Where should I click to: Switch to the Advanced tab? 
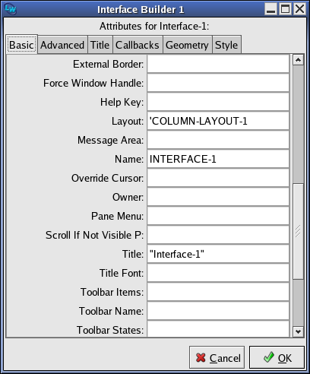[x=62, y=45]
